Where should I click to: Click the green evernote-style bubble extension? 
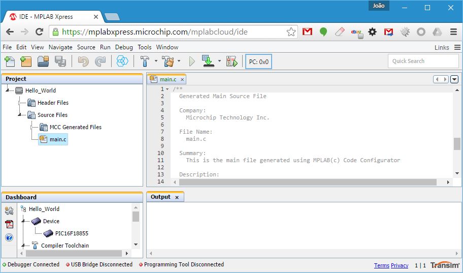tap(323, 32)
